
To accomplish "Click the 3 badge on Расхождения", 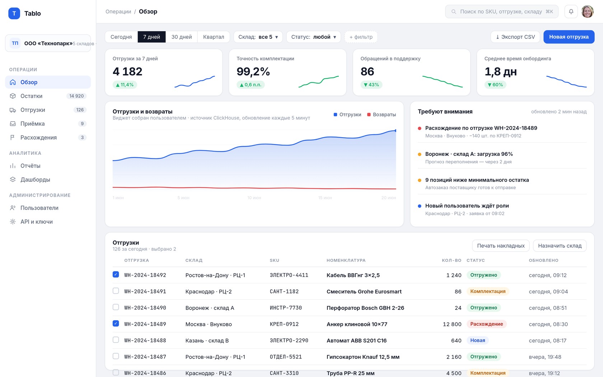I will coord(82,138).
